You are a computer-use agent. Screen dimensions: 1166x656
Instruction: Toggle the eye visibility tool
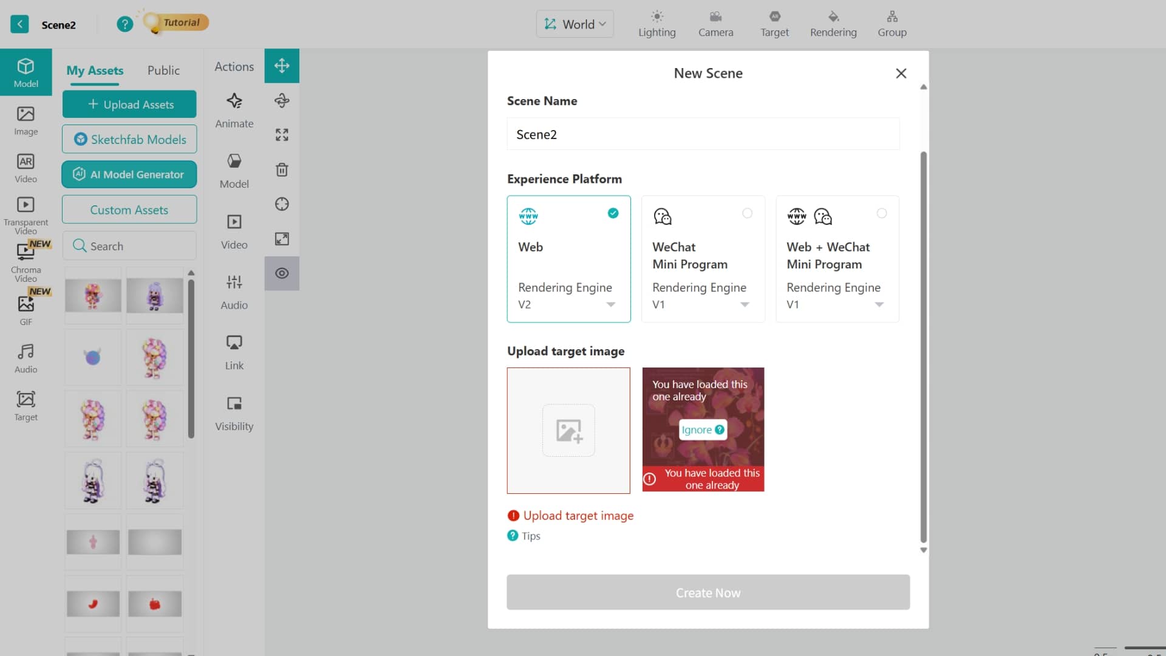point(282,273)
